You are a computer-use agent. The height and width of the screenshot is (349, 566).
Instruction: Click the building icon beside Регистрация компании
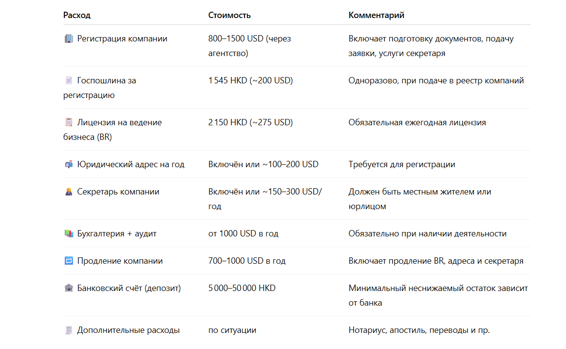(69, 39)
